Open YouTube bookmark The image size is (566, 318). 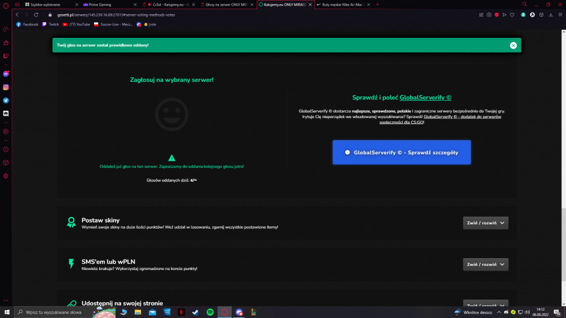[76, 24]
